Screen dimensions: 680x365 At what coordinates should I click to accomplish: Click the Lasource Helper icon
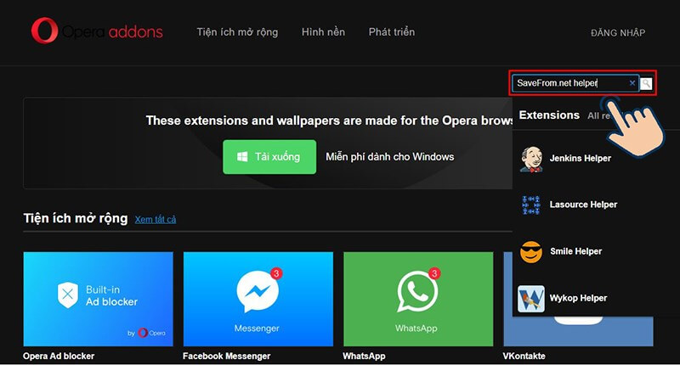[531, 205]
